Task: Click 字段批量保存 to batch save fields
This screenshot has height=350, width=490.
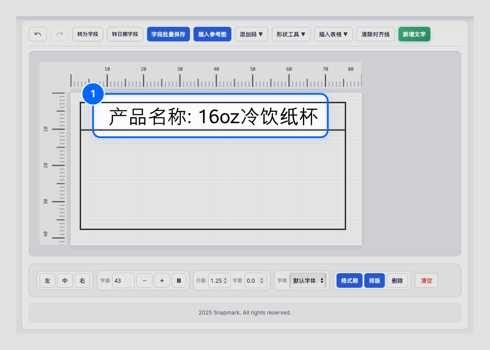Action: pos(168,34)
